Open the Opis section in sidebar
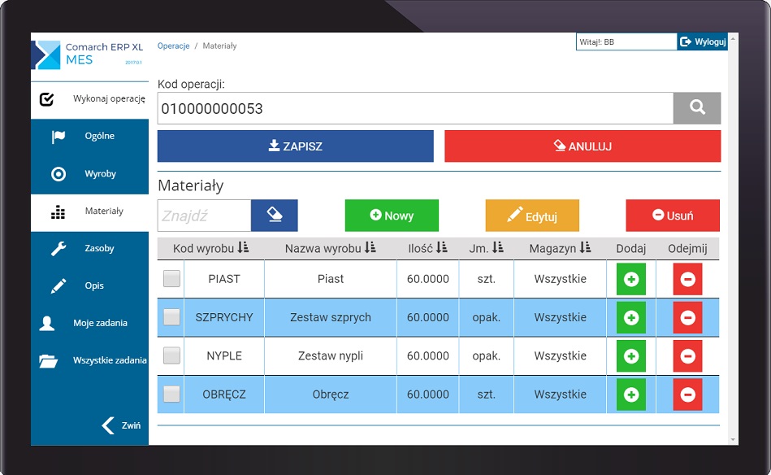The image size is (771, 475). tap(90, 286)
